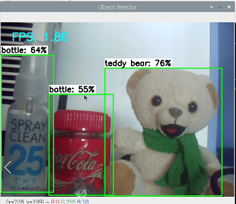This screenshot has height=204, width=236.
Task: Click the 'teddy bear: 76%' detection label
Action: (138, 63)
